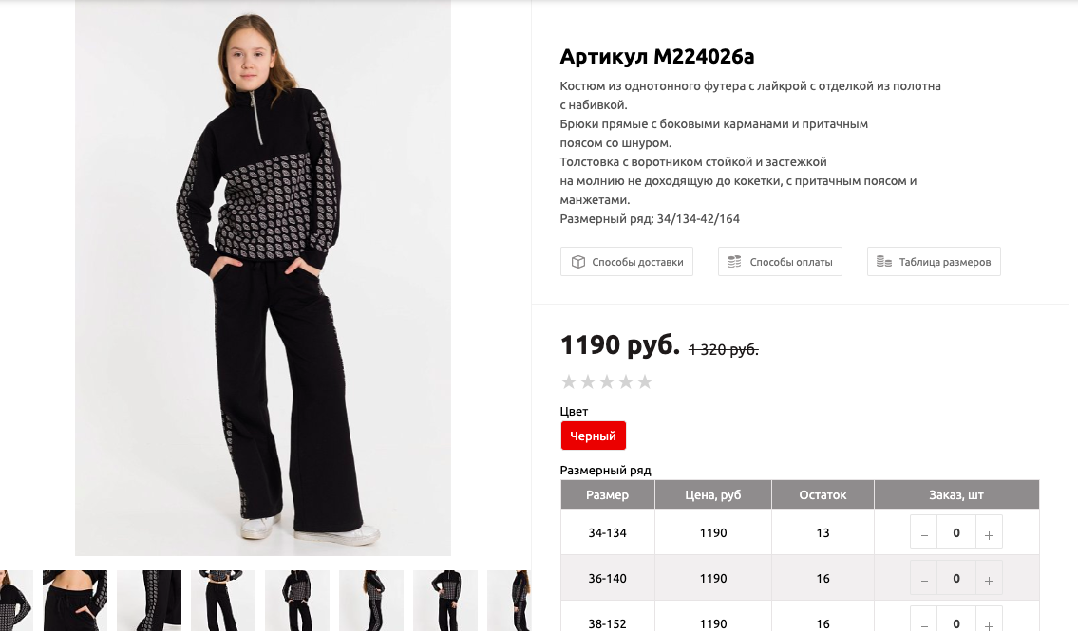Rate product with the fifth star
Image resolution: width=1078 pixels, height=631 pixels.
[x=644, y=381]
